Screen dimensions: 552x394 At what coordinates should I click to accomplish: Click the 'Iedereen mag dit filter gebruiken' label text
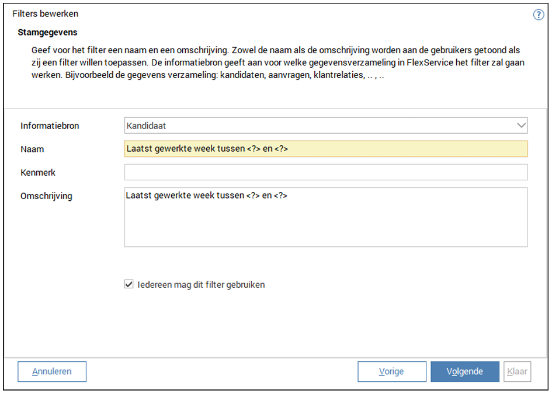click(x=201, y=285)
